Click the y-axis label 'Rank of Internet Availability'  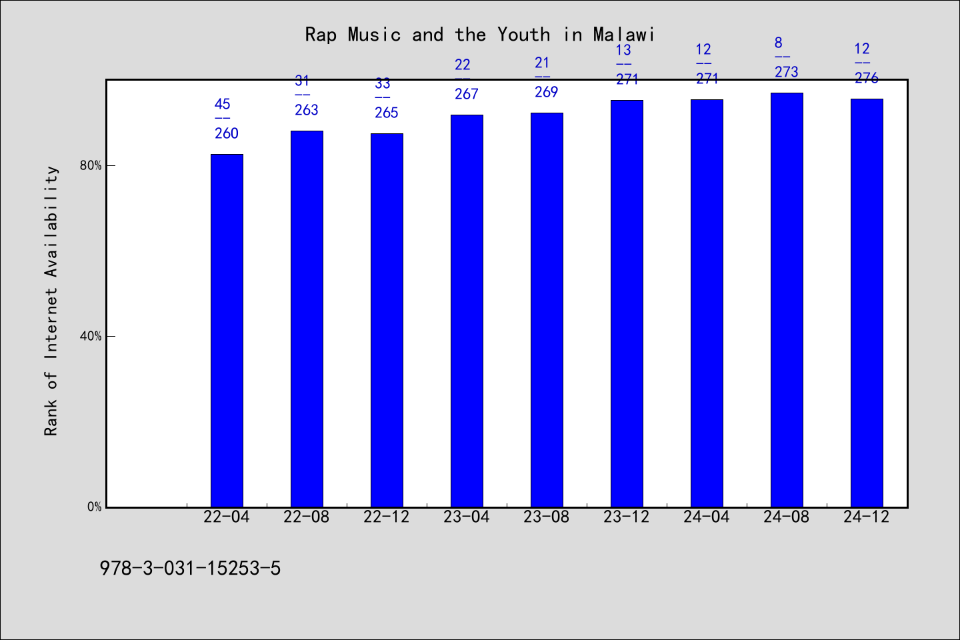[x=51, y=301]
